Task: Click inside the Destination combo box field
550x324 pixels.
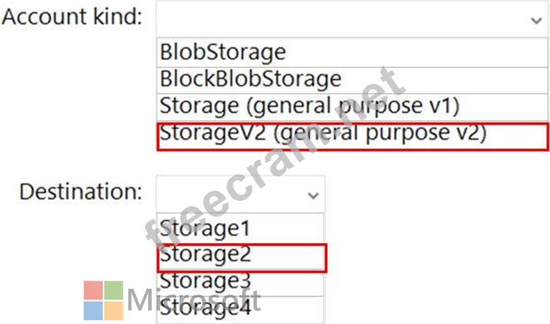Action: point(230,195)
